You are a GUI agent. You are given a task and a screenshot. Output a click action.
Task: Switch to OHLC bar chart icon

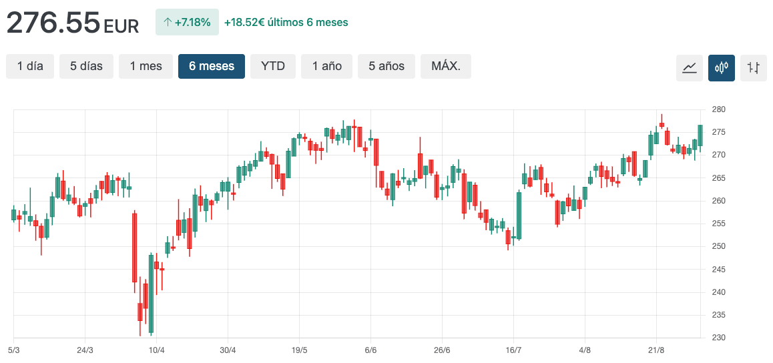753,67
